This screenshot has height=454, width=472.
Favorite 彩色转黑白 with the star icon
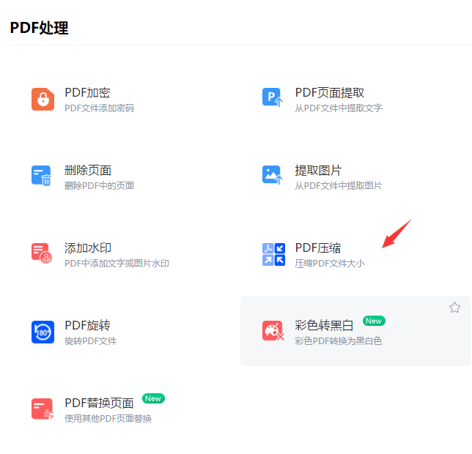[454, 308]
